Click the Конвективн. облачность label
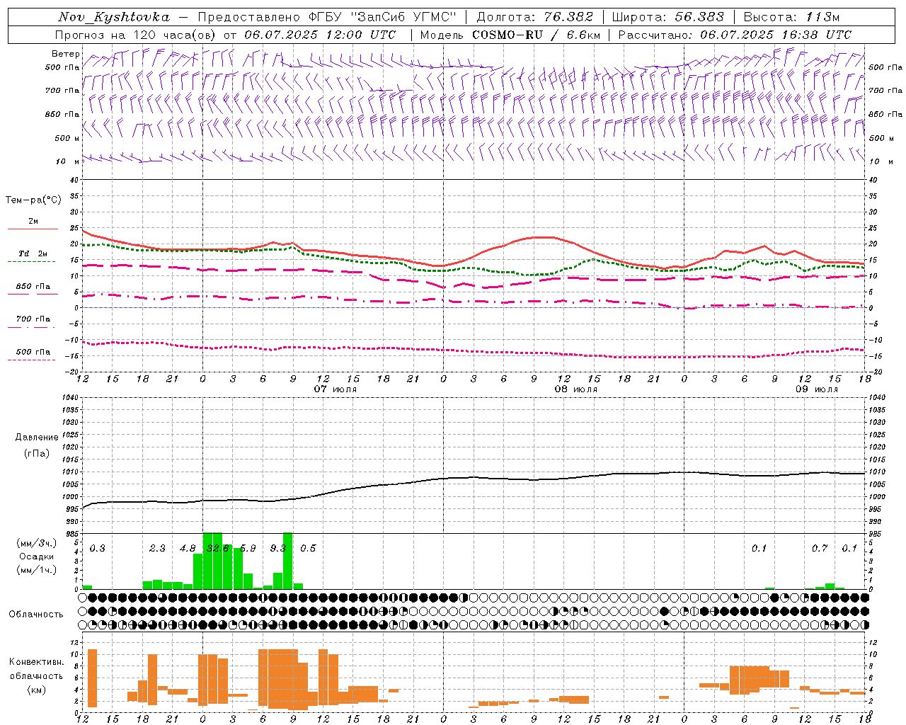The image size is (906, 725). [36, 669]
